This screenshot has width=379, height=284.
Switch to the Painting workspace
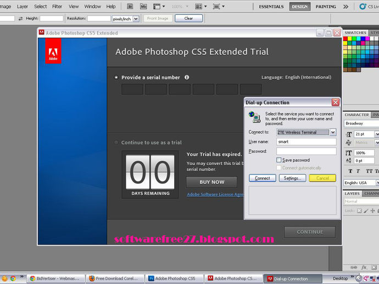coord(326,7)
